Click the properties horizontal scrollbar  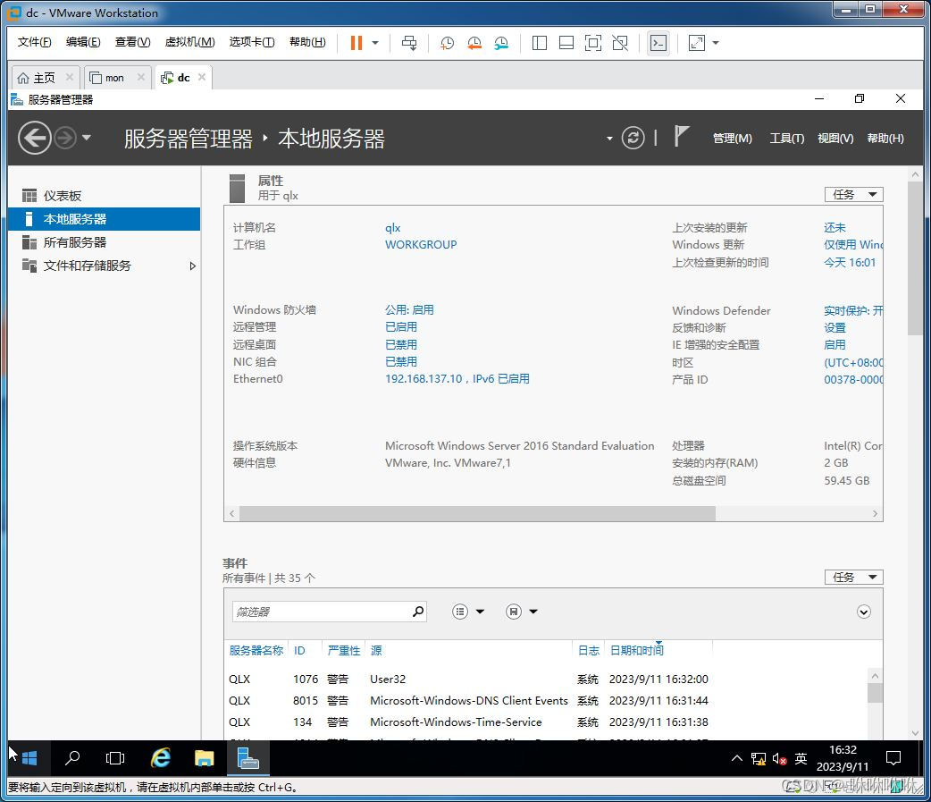477,513
